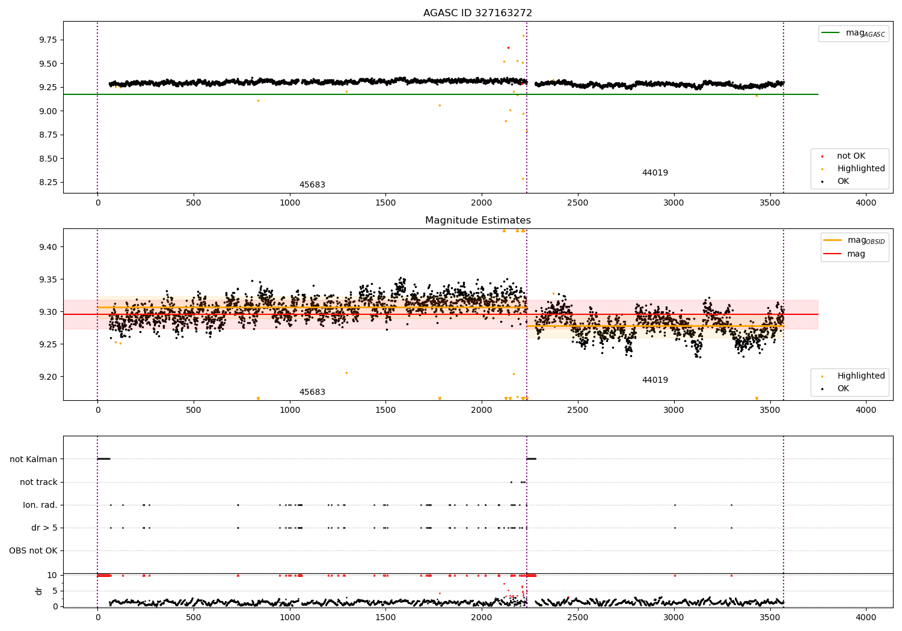Image resolution: width=902 pixels, height=631 pixels.
Task: Click the 44019 label in Magnitude Estimates plot
Action: (655, 380)
